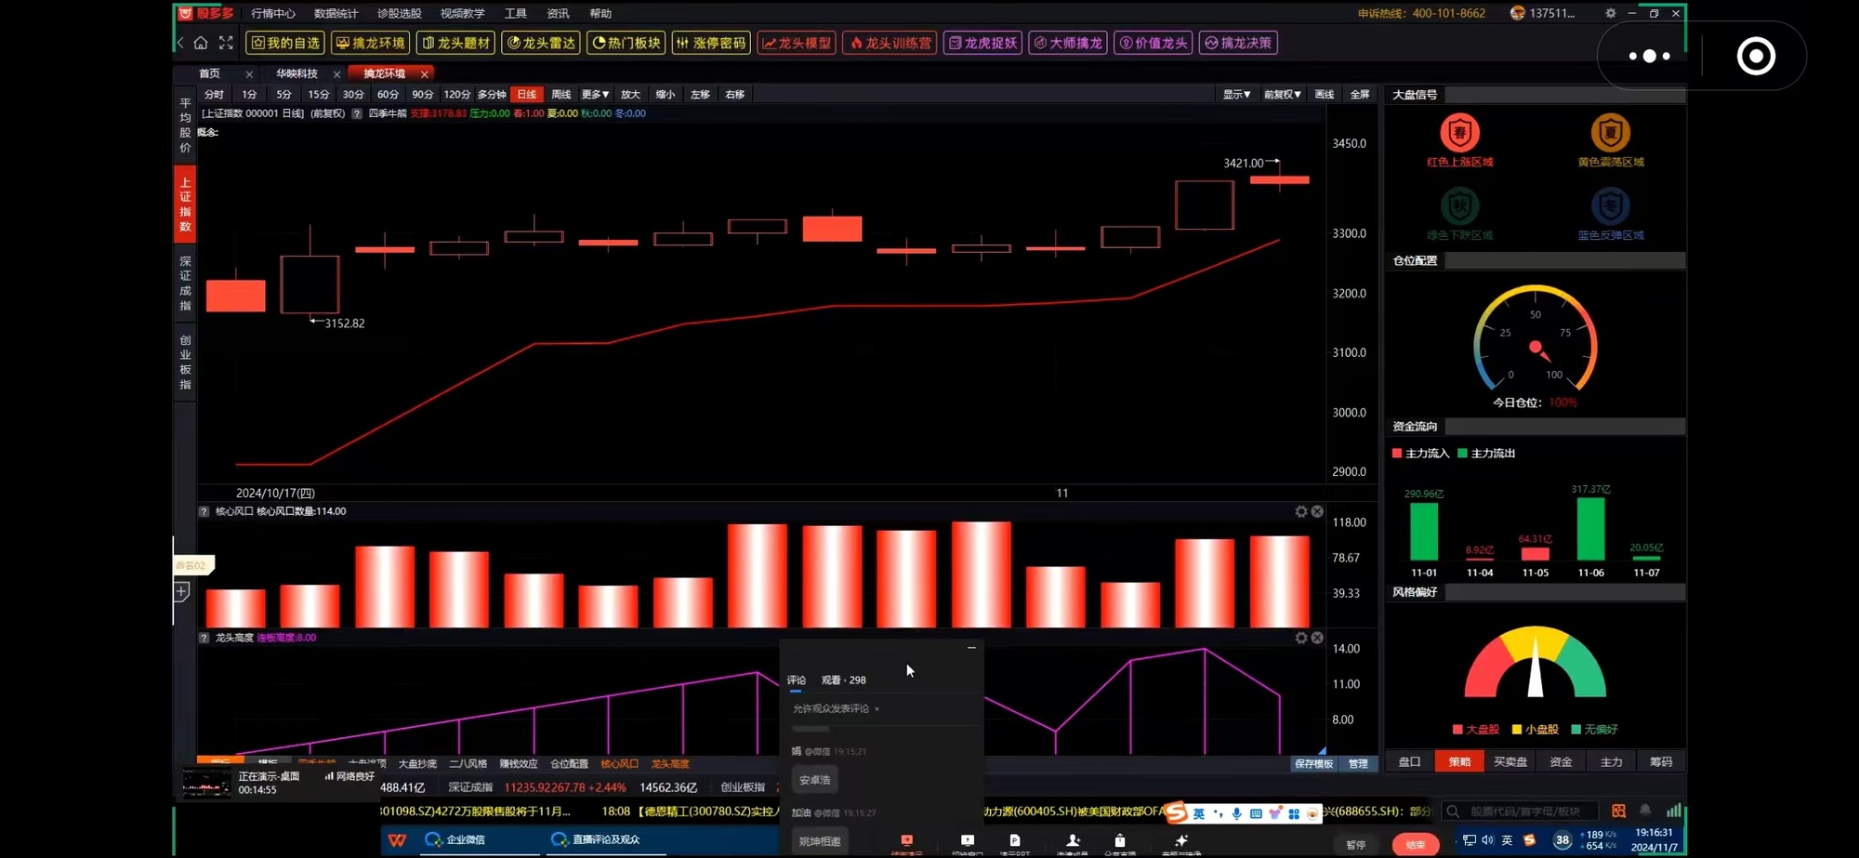Image resolution: width=1859 pixels, height=858 pixels.
Task: Open the 显示 display dropdown
Action: [x=1236, y=95]
